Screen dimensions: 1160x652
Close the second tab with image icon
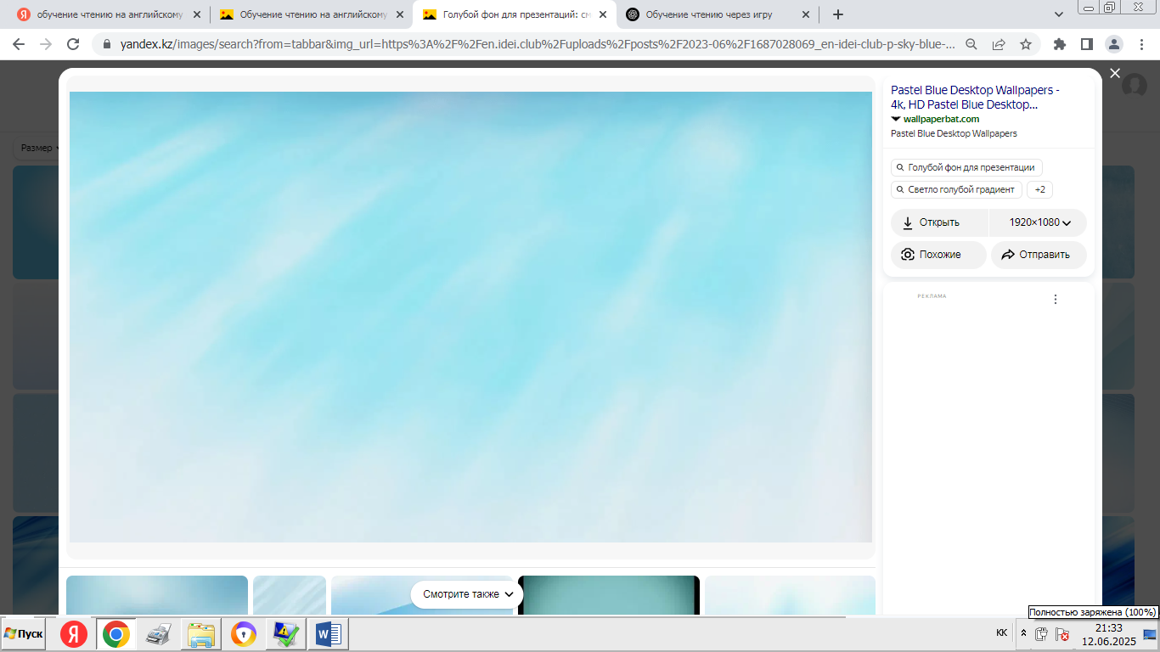[400, 14]
